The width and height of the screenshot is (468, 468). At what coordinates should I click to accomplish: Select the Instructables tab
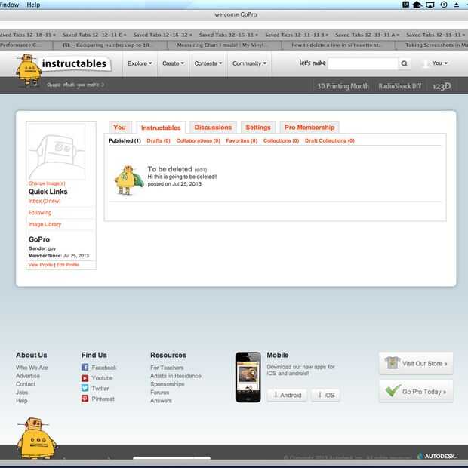pos(161,128)
